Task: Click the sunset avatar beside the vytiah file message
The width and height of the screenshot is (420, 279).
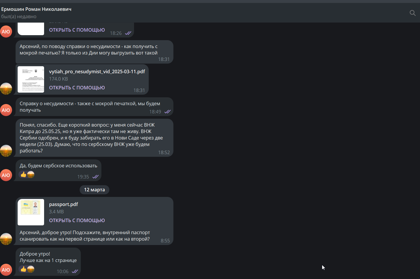Action: [x=6, y=89]
